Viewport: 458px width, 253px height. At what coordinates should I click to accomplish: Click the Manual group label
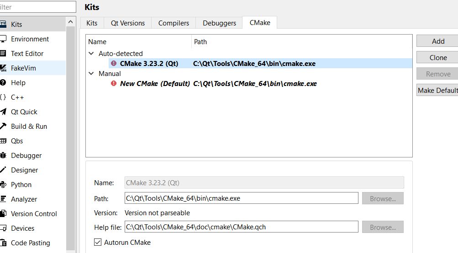(110, 74)
